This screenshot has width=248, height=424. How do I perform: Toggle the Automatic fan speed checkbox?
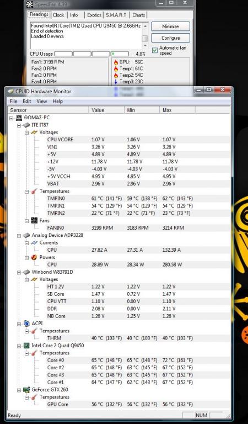click(155, 51)
